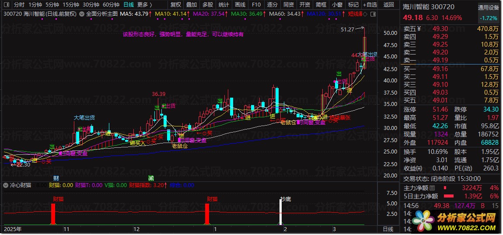Click the 同资 toolbar button
The width and height of the screenshot is (503, 235).
tap(288, 5)
